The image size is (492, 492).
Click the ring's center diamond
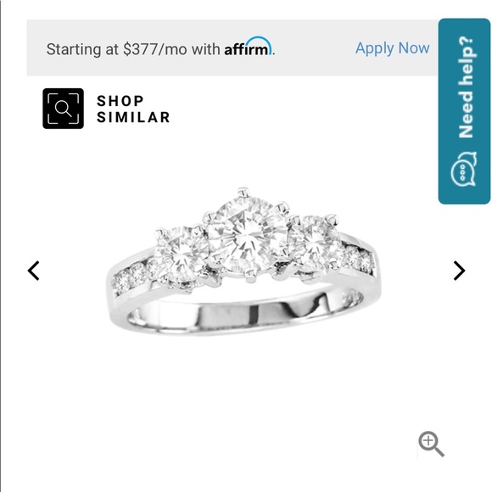click(247, 235)
